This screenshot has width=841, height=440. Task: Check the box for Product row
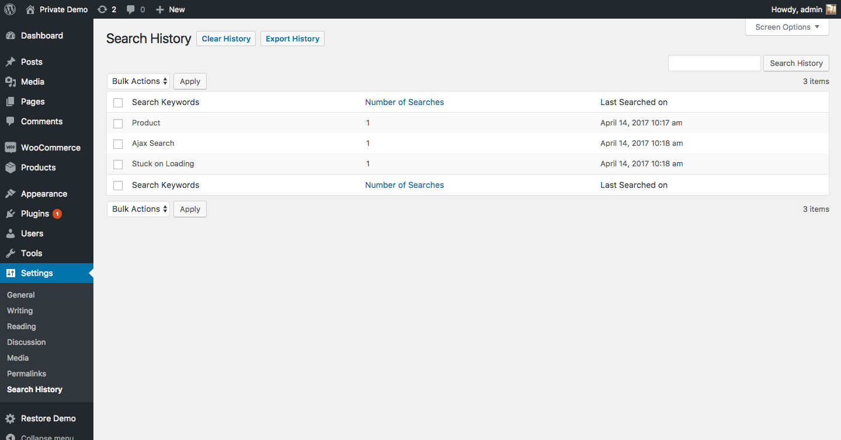(x=118, y=124)
